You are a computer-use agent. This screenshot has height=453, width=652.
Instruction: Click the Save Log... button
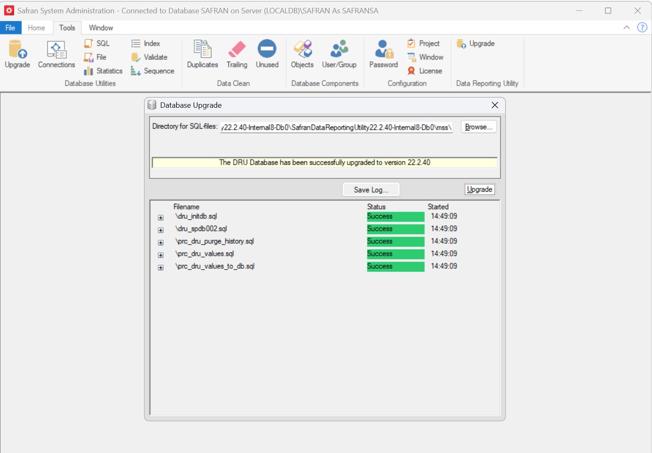point(371,190)
